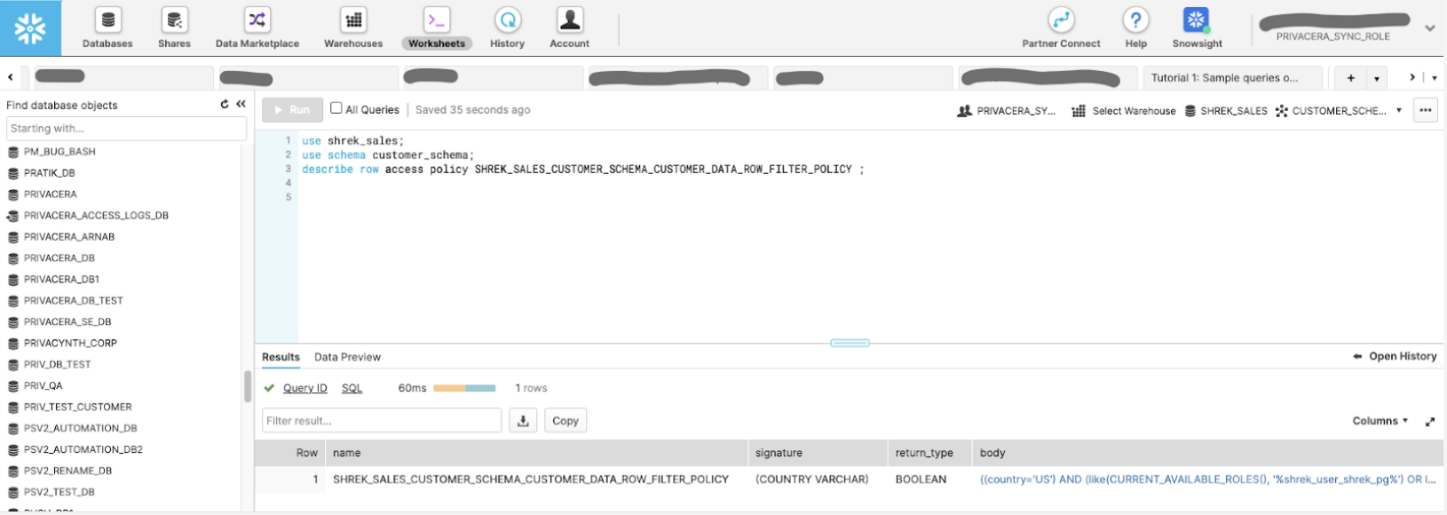Open the Query ID link
The image size is (1447, 515).
point(304,388)
